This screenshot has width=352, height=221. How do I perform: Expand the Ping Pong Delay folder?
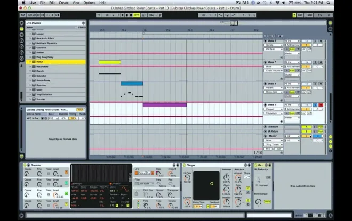[30, 57]
